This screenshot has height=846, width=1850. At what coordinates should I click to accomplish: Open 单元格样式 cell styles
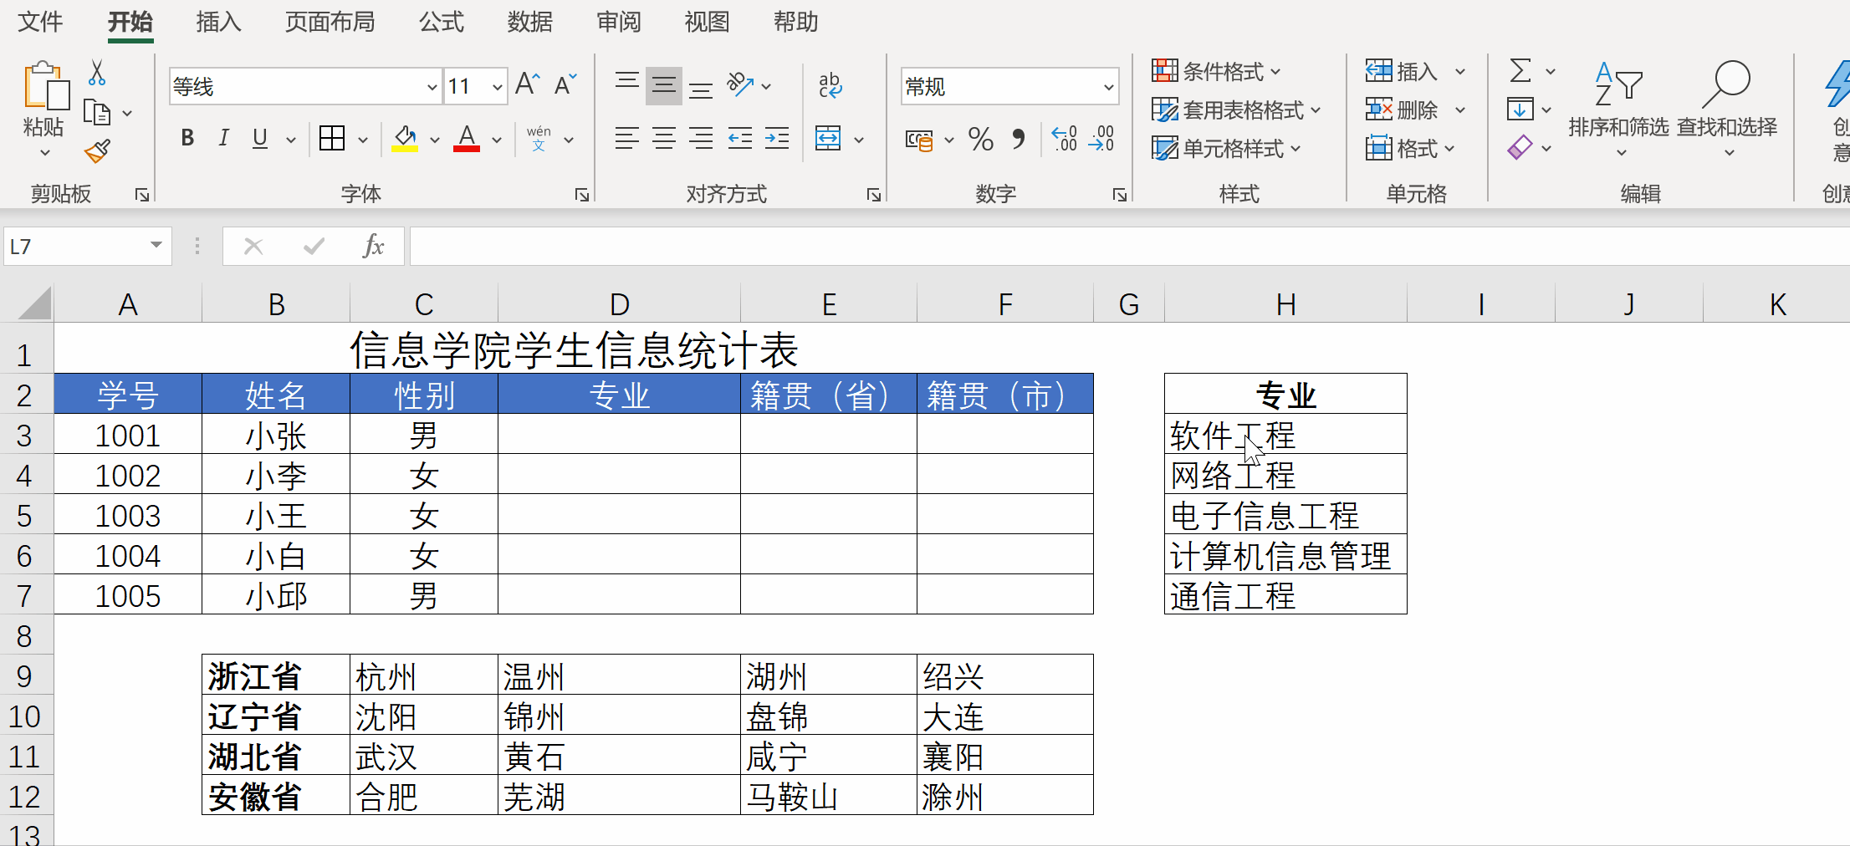click(x=1226, y=149)
